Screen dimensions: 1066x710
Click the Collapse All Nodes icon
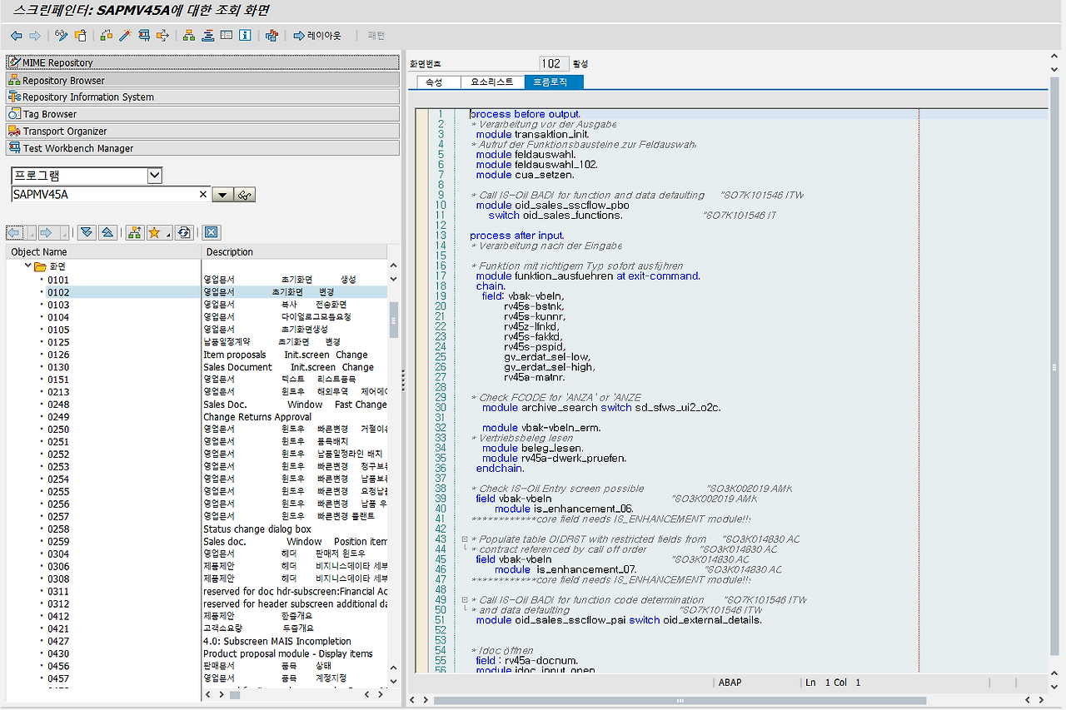107,233
